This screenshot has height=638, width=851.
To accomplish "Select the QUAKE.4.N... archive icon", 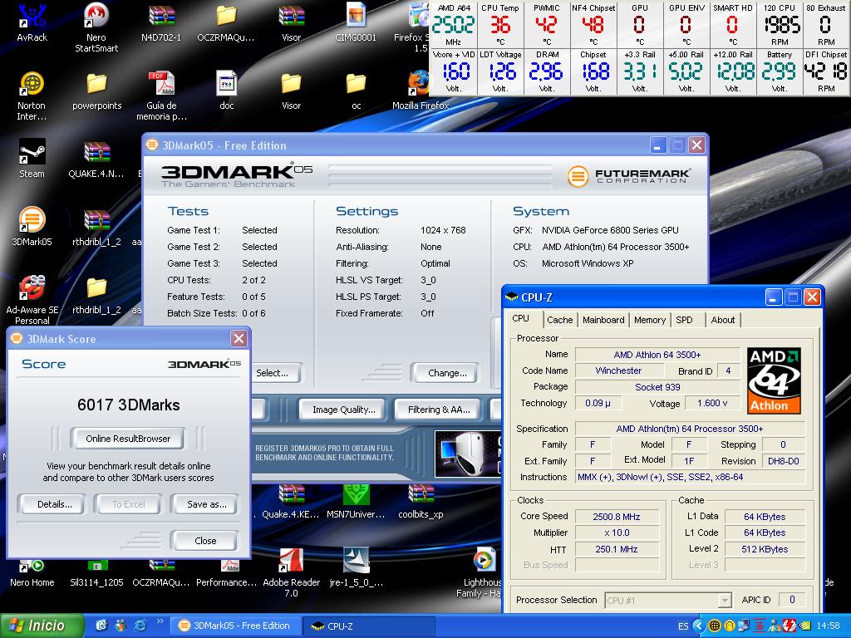I will tap(96, 159).
